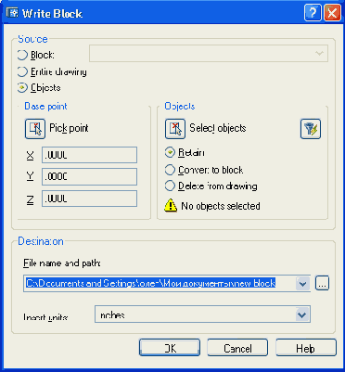The width and height of the screenshot is (345, 372).
Task: Click the Cancel button
Action: 237,348
